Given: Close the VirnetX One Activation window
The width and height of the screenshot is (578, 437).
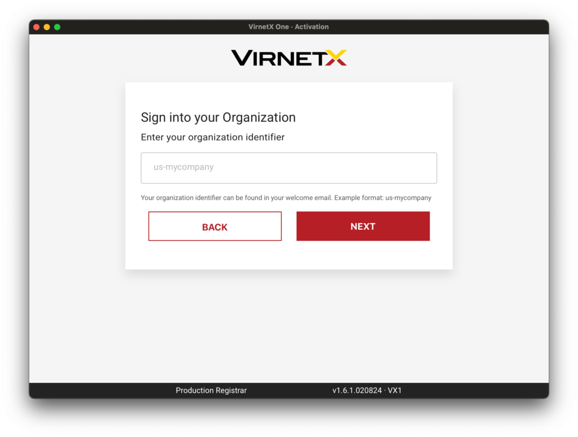Looking at the screenshot, I should coord(37,27).
